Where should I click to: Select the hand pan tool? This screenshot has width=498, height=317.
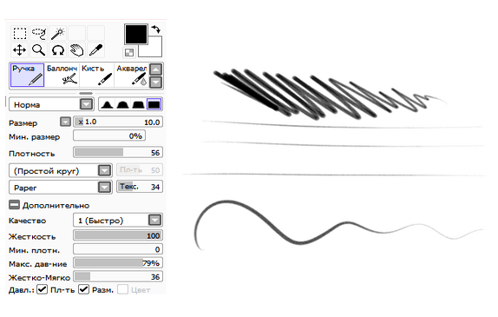click(77, 50)
